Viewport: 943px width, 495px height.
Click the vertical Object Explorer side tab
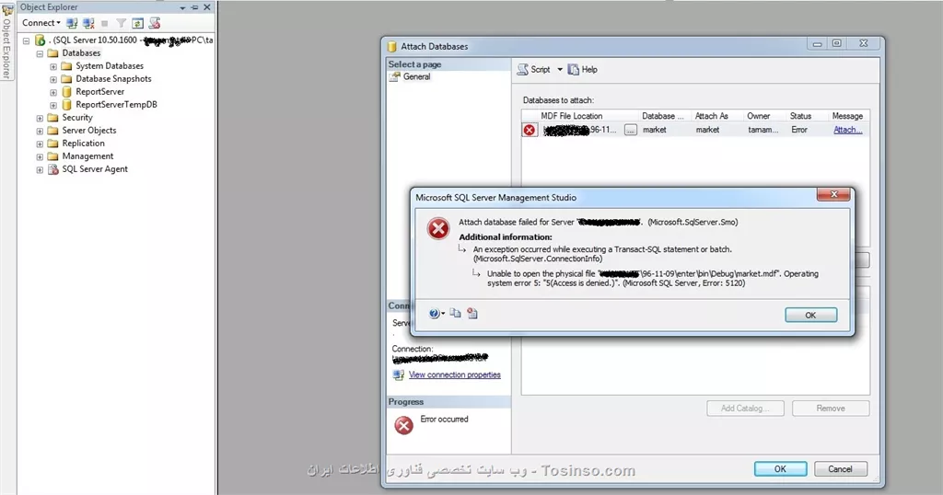(6, 42)
